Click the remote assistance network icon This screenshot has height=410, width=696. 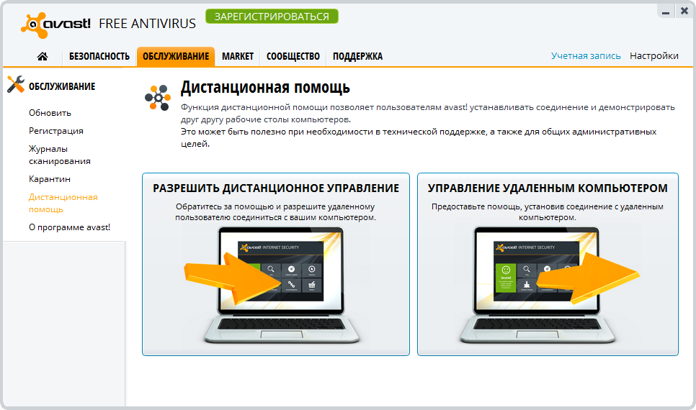pyautogui.click(x=158, y=98)
